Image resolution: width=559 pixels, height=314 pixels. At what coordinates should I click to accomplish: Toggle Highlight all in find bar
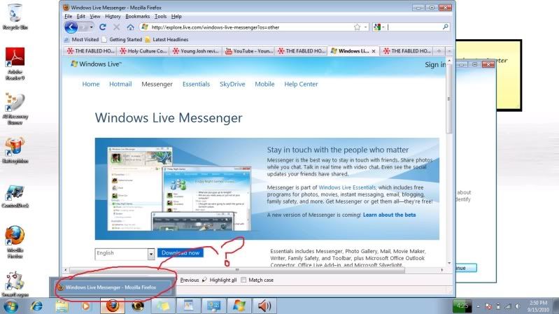[x=219, y=280]
